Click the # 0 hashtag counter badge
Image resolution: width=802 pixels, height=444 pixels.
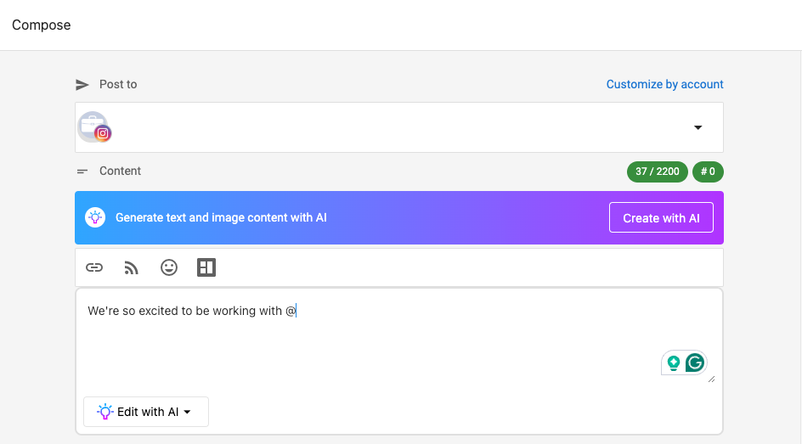[x=708, y=171]
